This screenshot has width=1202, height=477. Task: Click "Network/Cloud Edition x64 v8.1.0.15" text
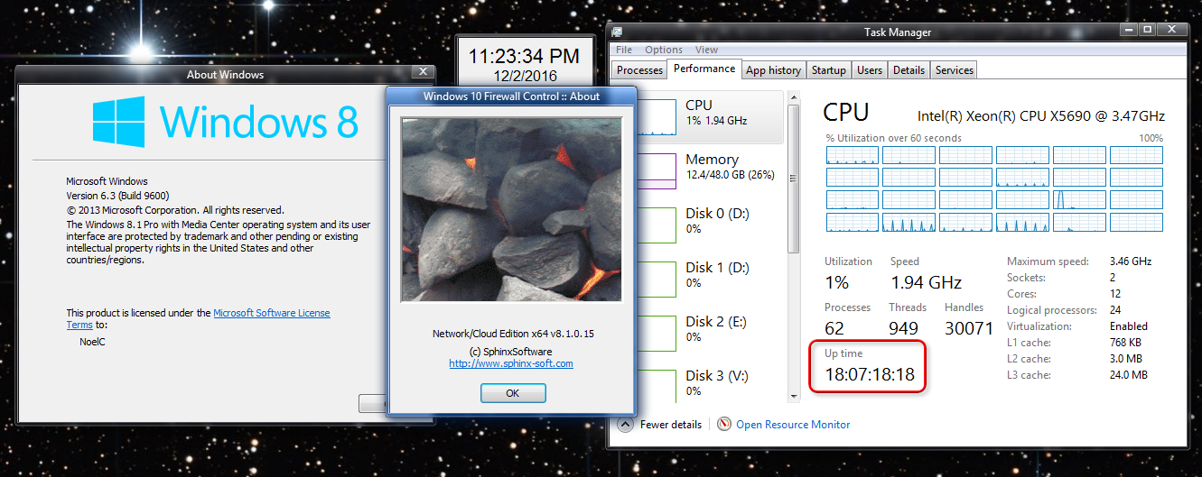coord(511,334)
